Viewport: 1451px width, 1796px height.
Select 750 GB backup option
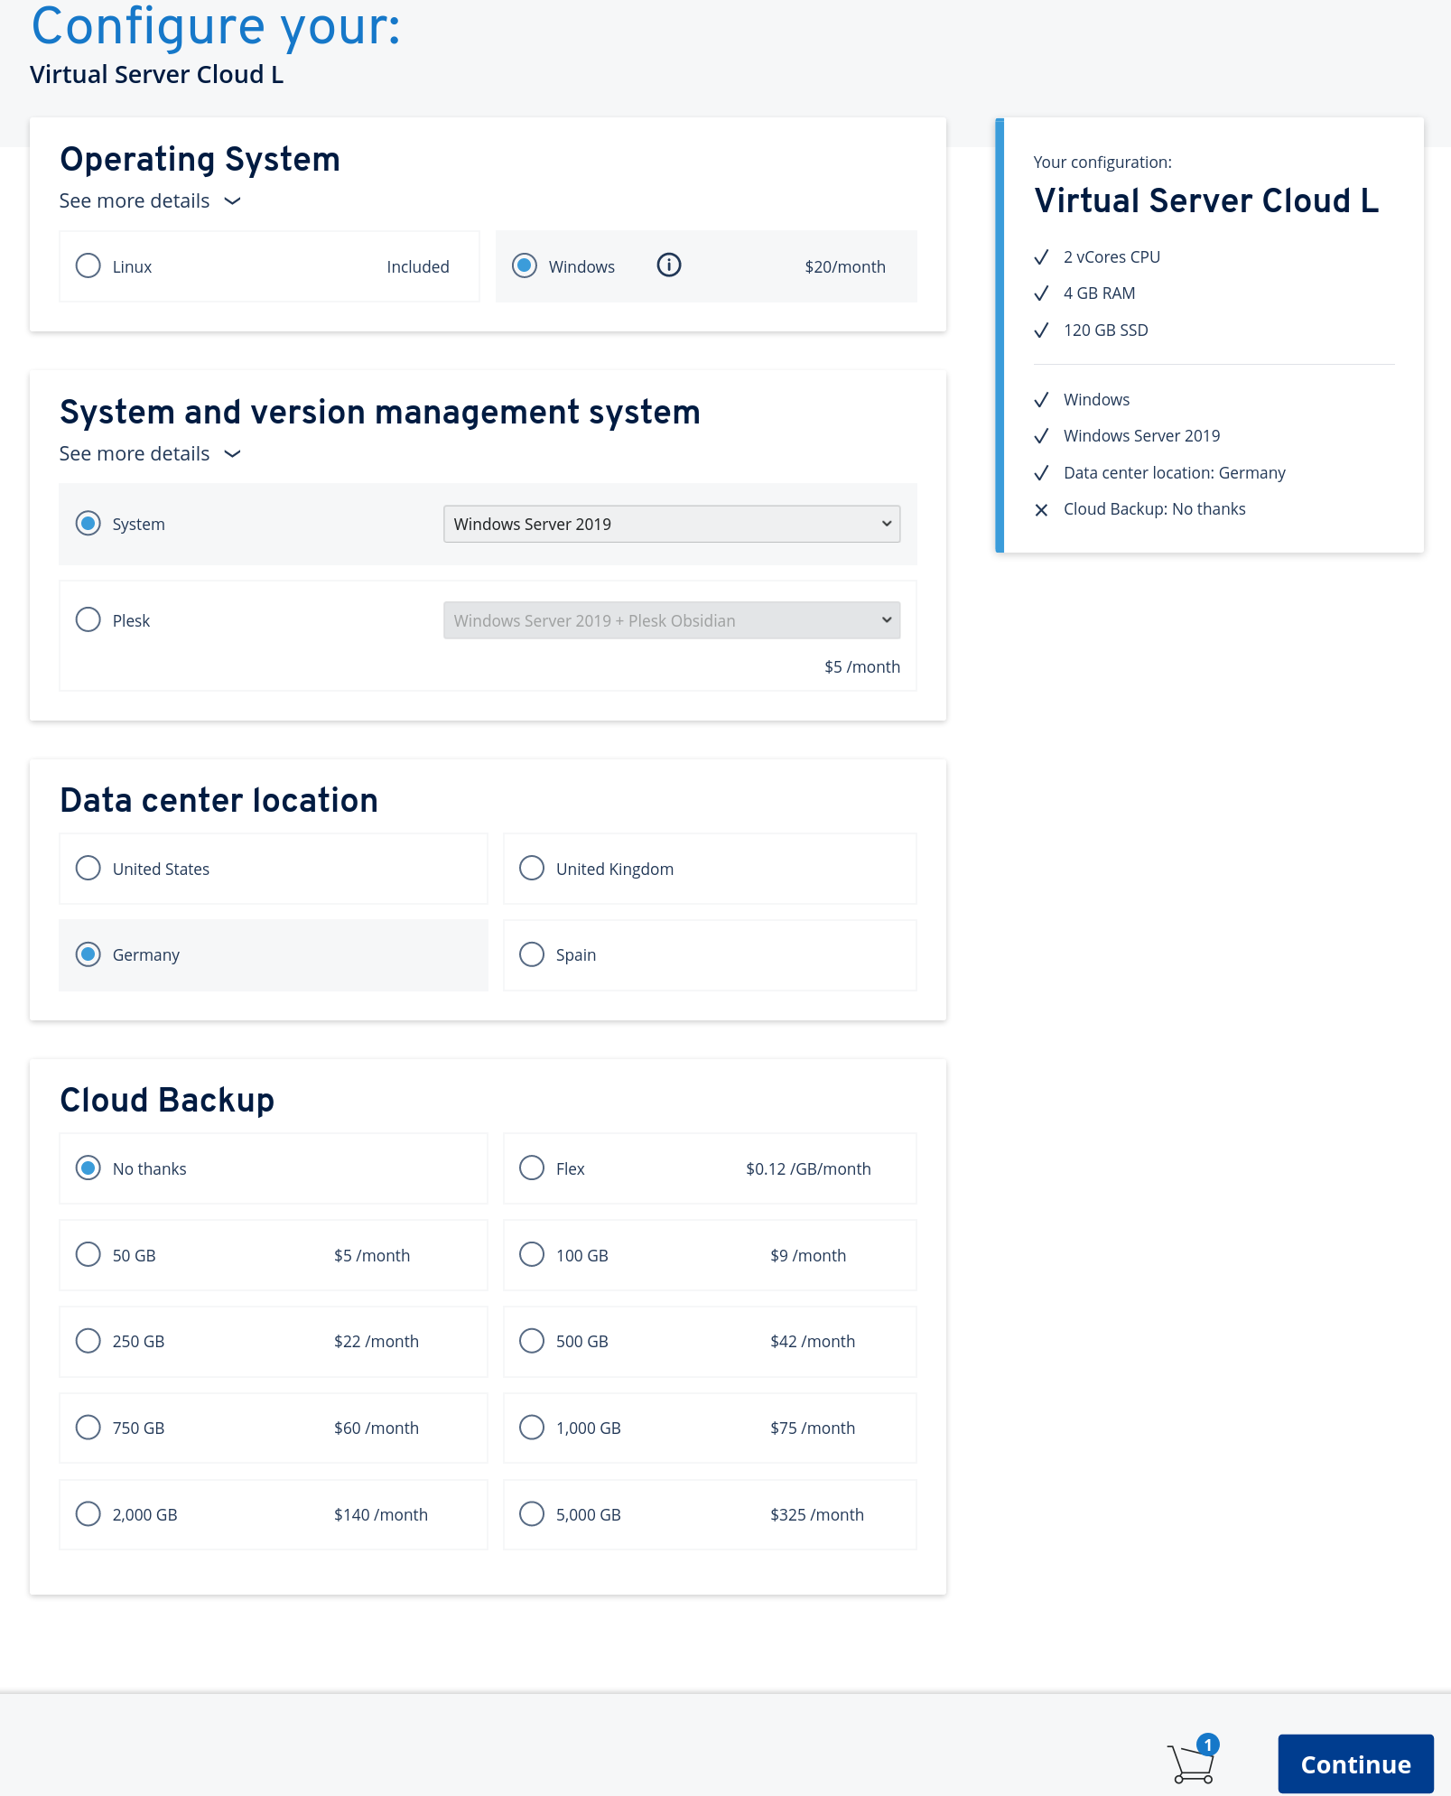pos(88,1428)
